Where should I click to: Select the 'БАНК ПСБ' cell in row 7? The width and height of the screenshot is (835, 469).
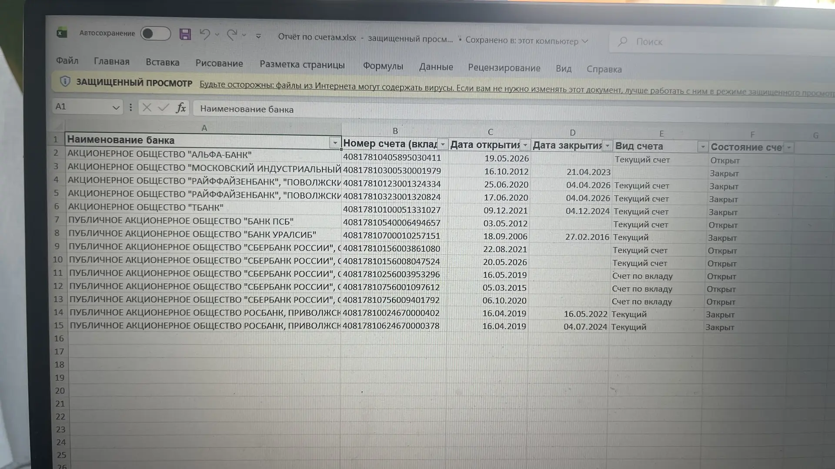click(204, 221)
